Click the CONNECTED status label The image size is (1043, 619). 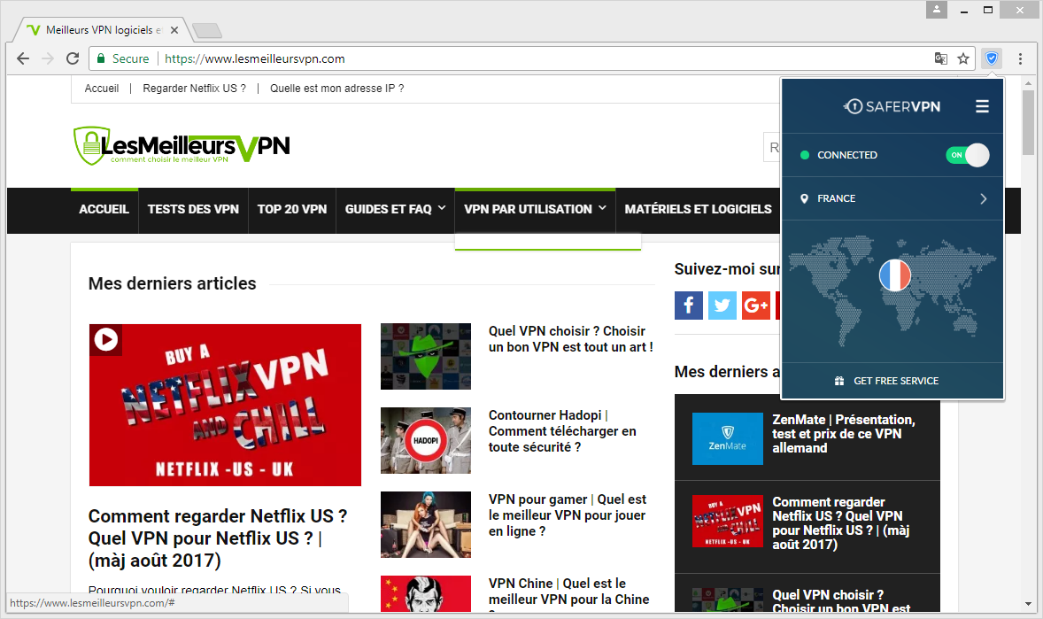[846, 155]
